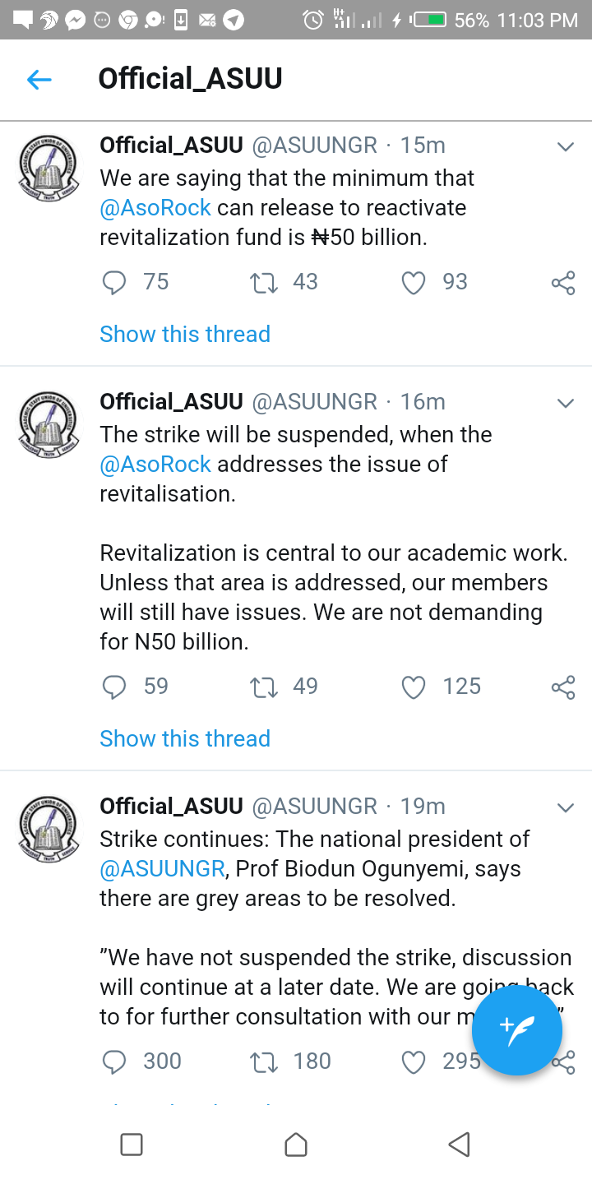Compose a new tweet with the feather button
Viewport: 592px width, 1184px height.
point(517,1030)
